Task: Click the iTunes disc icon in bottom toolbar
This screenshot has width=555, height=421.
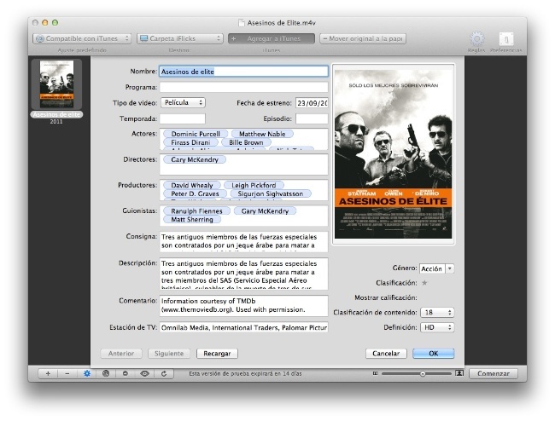Action: point(106,373)
